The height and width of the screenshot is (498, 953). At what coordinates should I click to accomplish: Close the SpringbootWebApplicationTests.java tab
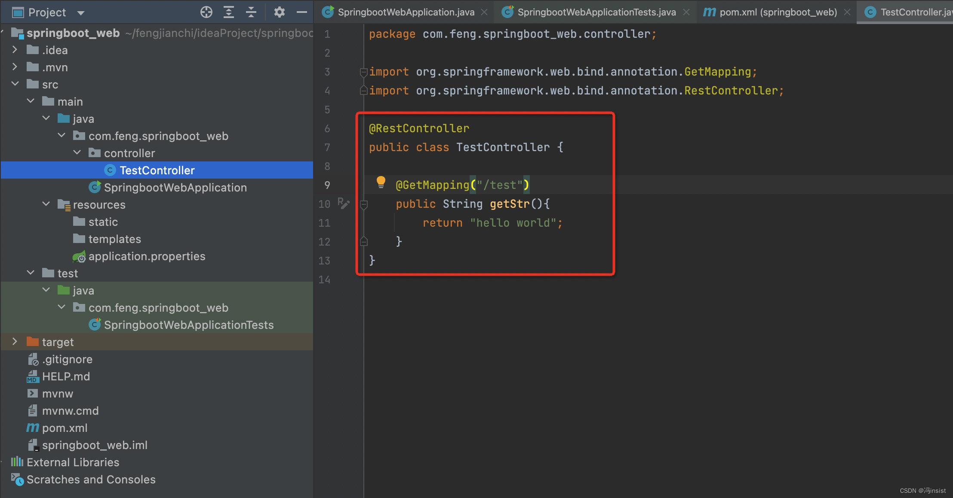[686, 12]
